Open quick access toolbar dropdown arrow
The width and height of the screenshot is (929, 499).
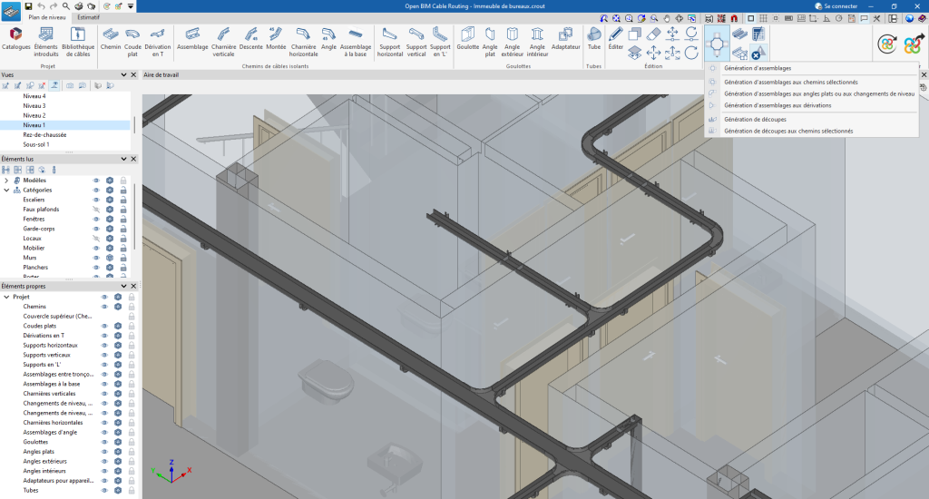pos(131,6)
